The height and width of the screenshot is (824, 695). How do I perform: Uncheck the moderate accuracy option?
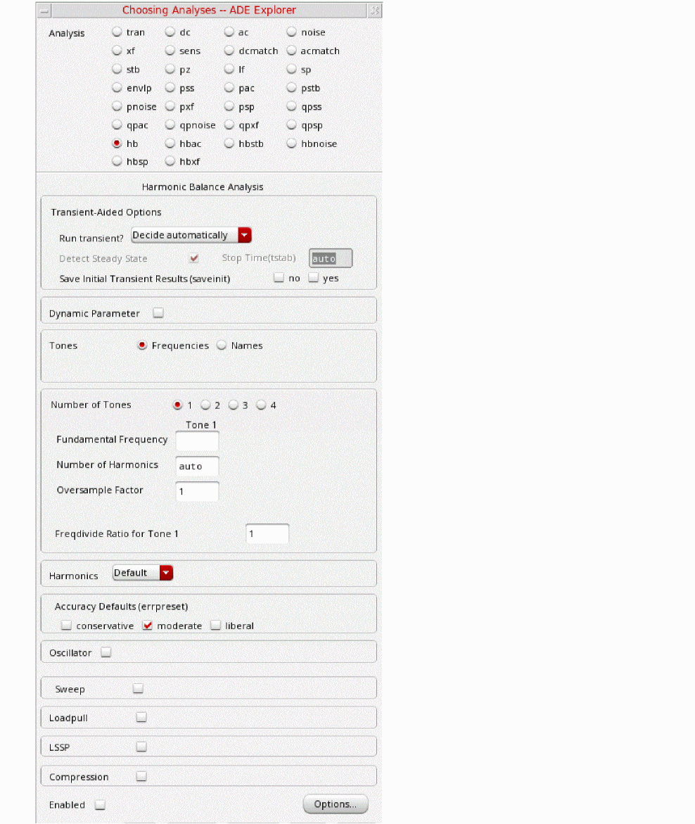[148, 626]
